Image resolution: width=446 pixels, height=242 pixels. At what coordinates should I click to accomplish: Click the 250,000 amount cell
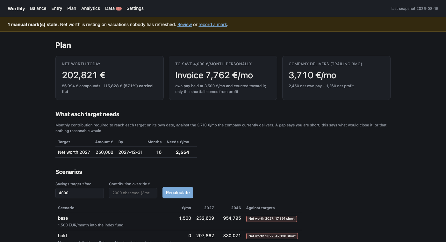tap(104, 152)
